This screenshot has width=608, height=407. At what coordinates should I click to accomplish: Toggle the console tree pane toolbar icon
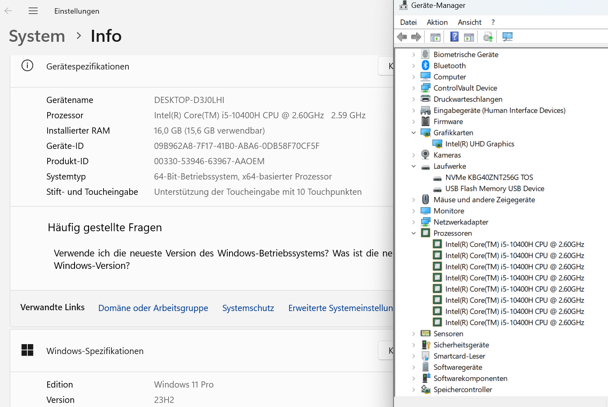435,37
